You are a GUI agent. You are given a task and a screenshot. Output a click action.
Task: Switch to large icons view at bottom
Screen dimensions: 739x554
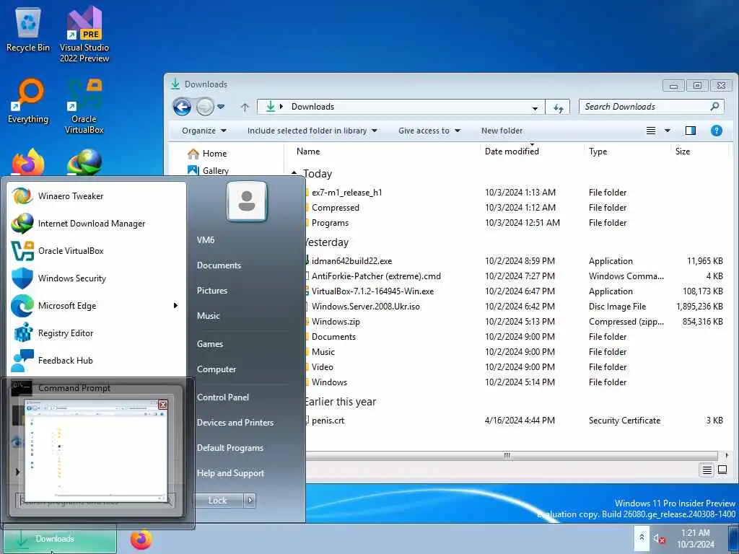pyautogui.click(x=722, y=470)
